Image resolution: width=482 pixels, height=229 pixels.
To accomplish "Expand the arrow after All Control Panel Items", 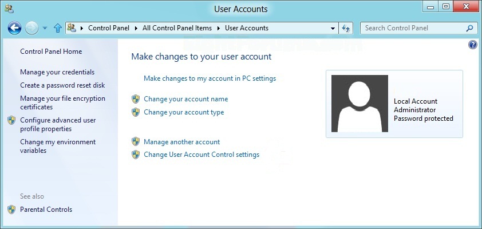I will coord(219,28).
